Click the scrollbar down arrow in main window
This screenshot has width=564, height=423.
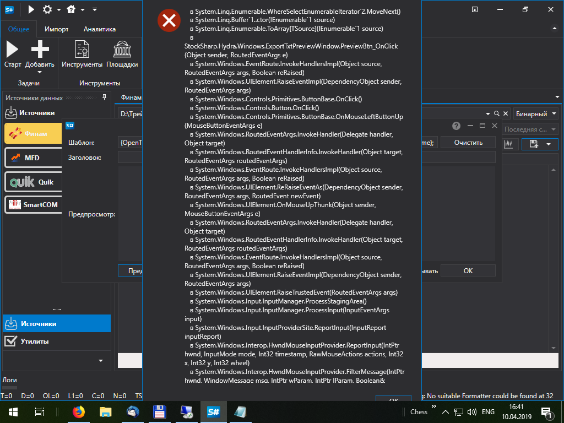(554, 348)
